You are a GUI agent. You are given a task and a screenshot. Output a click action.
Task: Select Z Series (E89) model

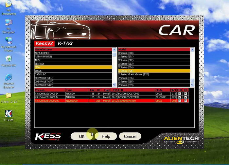154,85
